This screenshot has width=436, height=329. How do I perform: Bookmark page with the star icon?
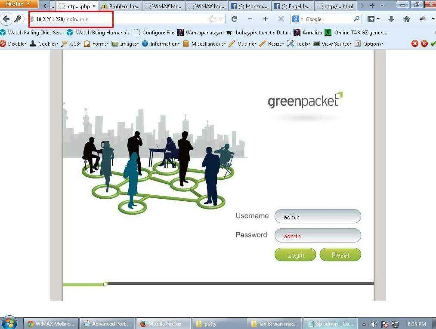coord(212,19)
